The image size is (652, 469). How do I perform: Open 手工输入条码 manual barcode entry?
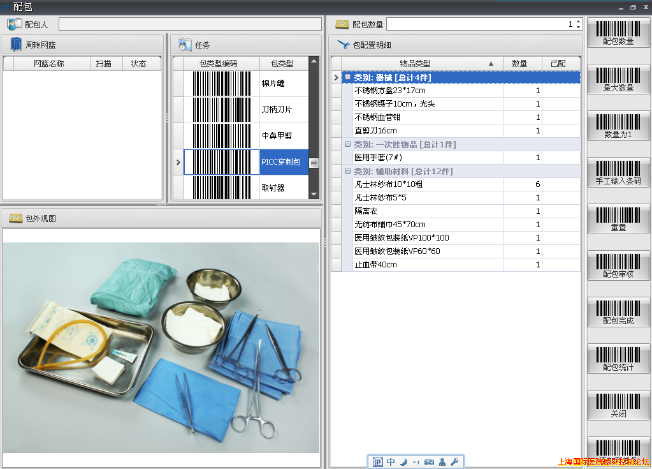click(x=618, y=172)
